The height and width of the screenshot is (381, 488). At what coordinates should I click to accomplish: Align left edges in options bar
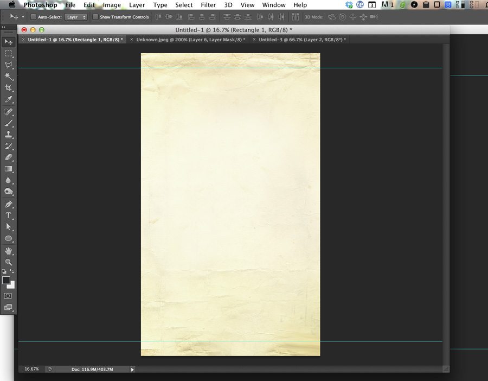(191, 17)
